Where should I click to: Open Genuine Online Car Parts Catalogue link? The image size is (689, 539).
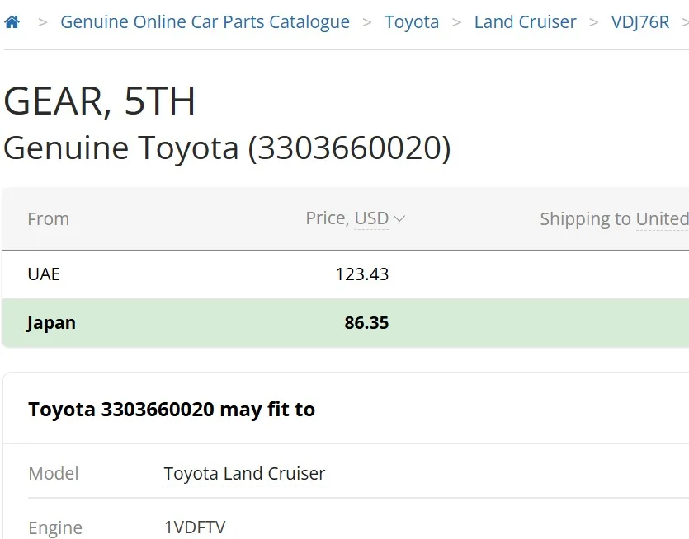tap(205, 22)
